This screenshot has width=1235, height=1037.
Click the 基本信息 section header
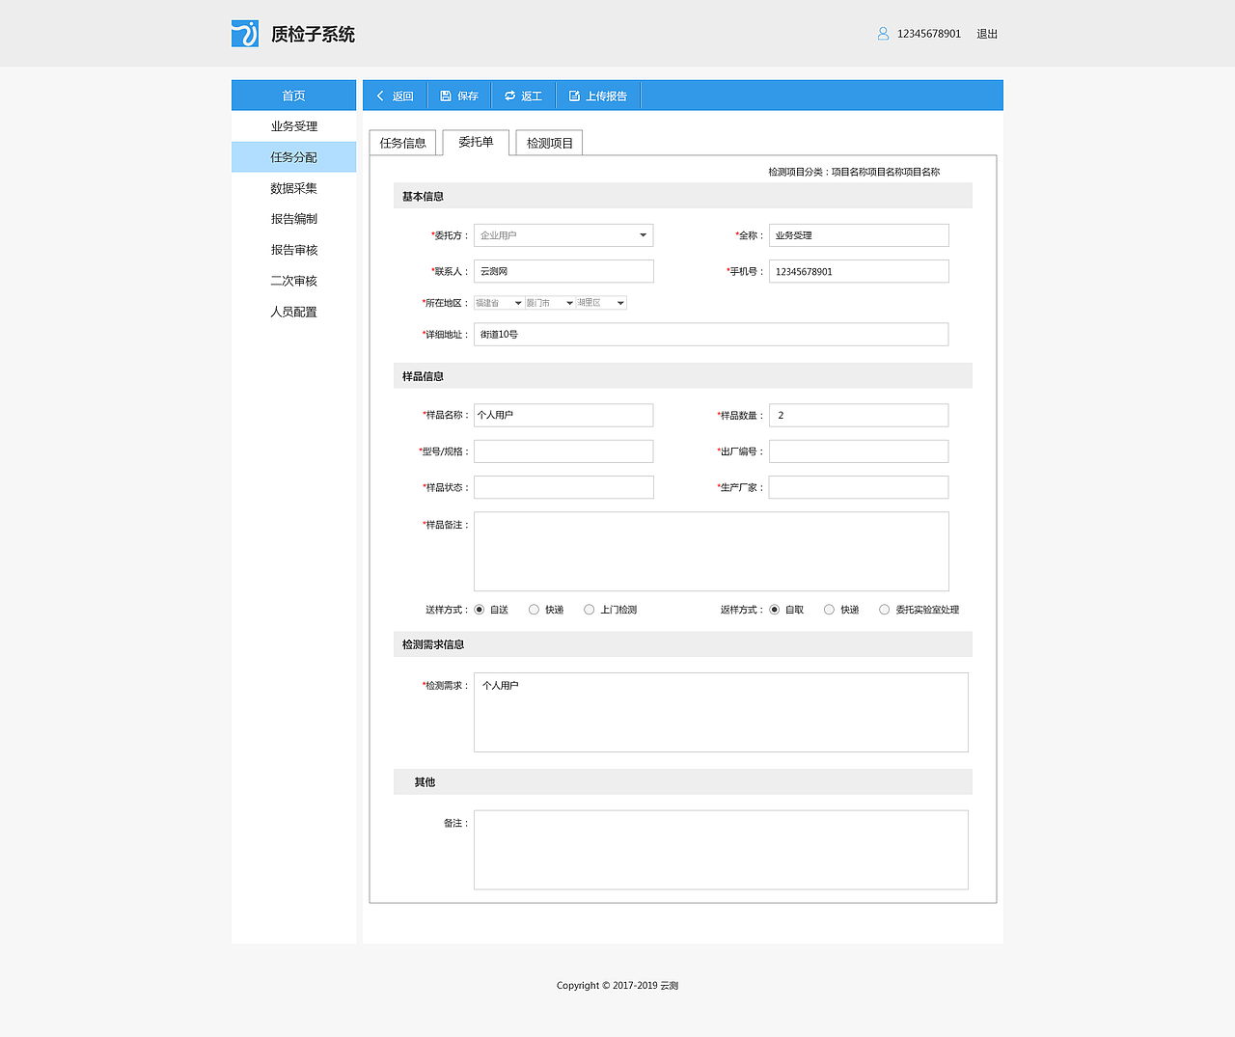pyautogui.click(x=683, y=196)
